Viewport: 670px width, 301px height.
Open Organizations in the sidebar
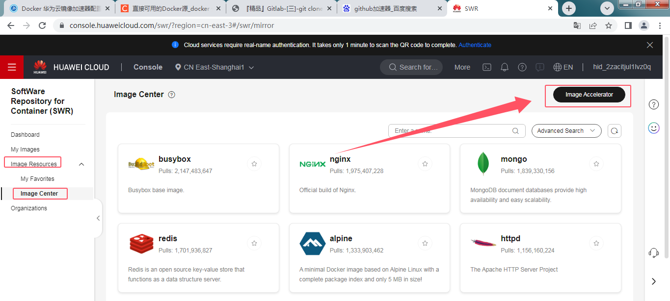pyautogui.click(x=29, y=208)
